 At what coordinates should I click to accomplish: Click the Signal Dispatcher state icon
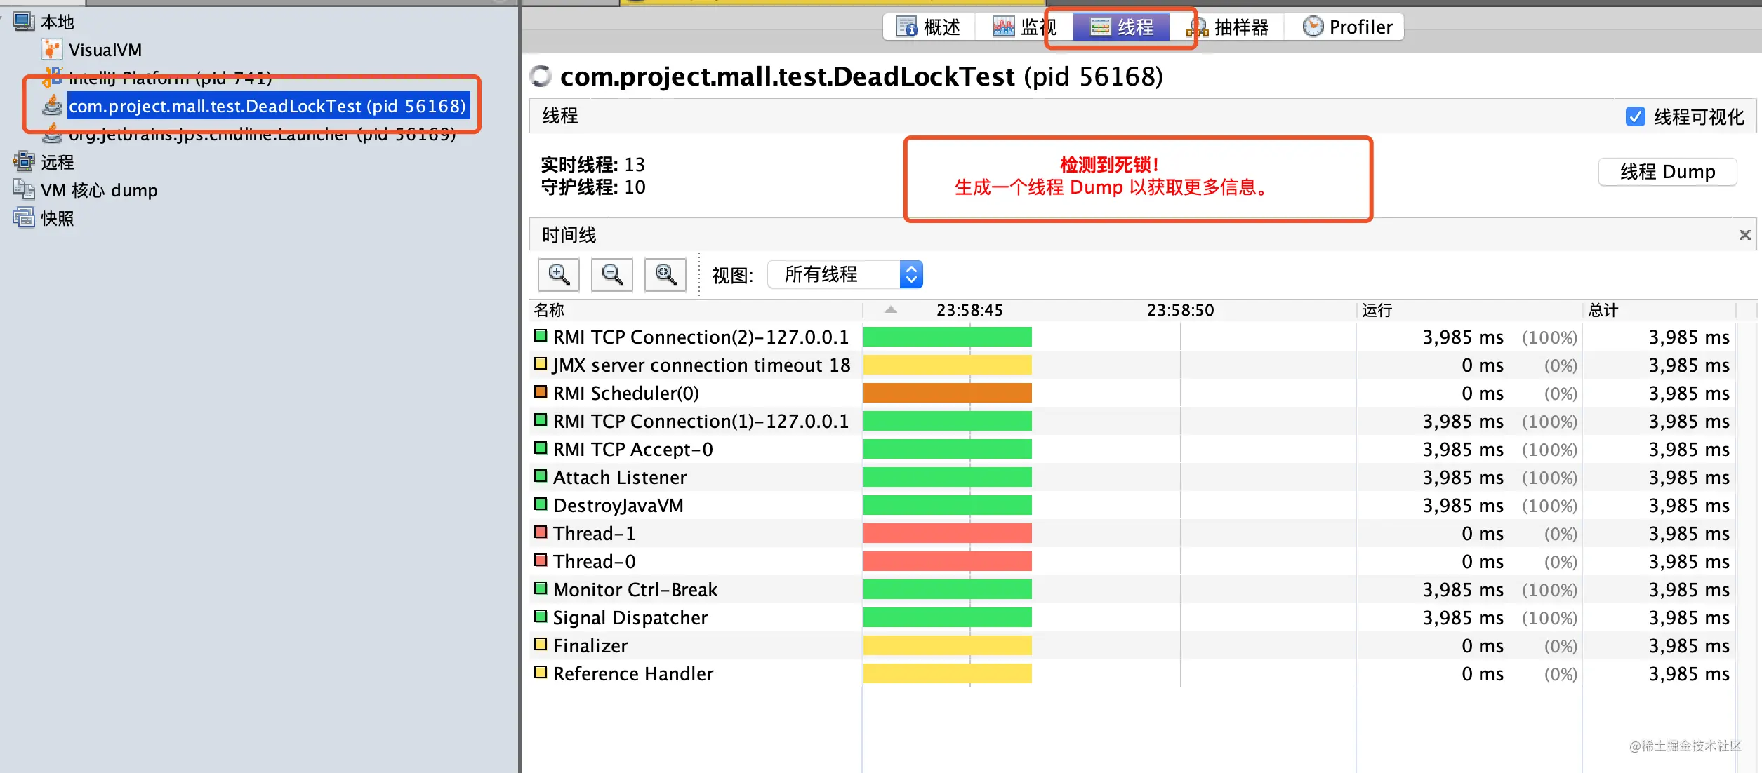coord(541,617)
